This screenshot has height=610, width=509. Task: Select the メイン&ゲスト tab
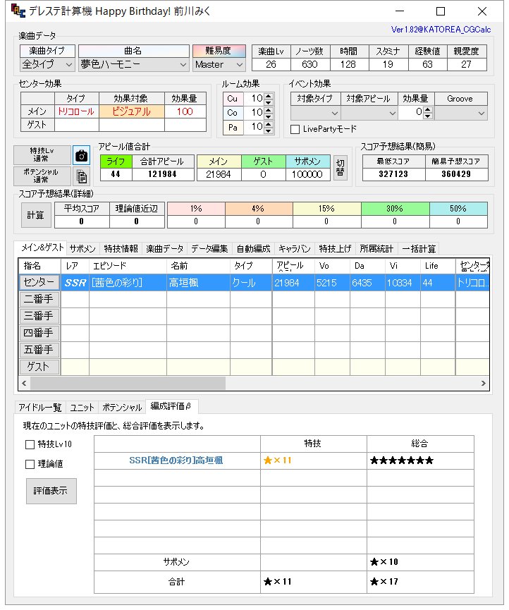coord(42,248)
